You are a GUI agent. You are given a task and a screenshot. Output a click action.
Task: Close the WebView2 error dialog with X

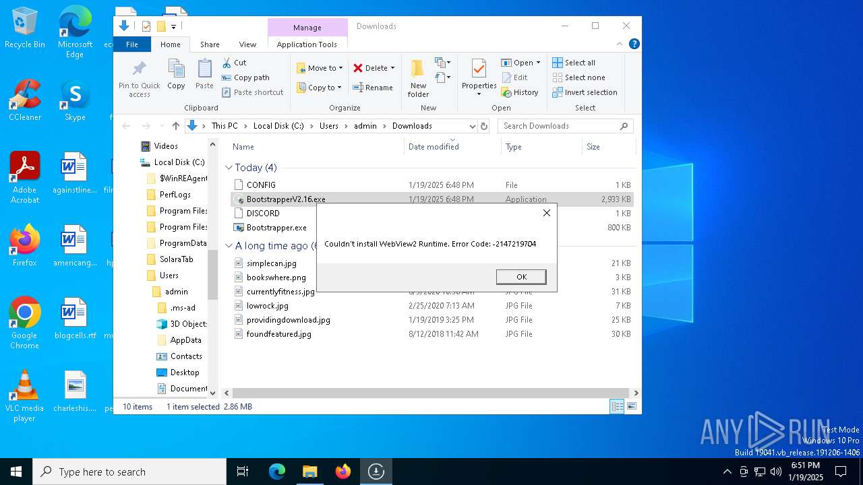[547, 213]
